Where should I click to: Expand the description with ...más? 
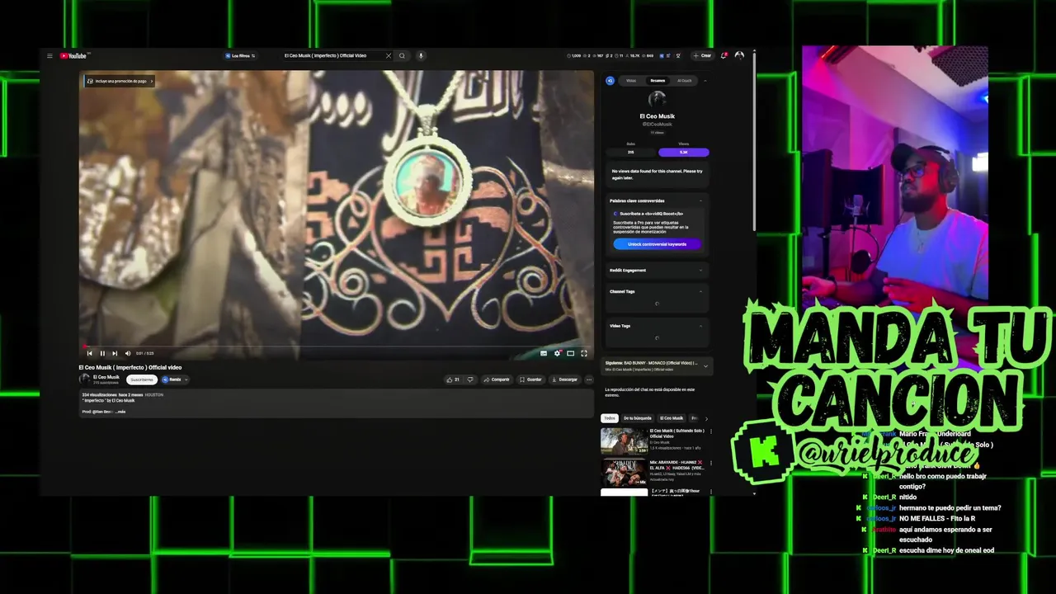tap(120, 412)
